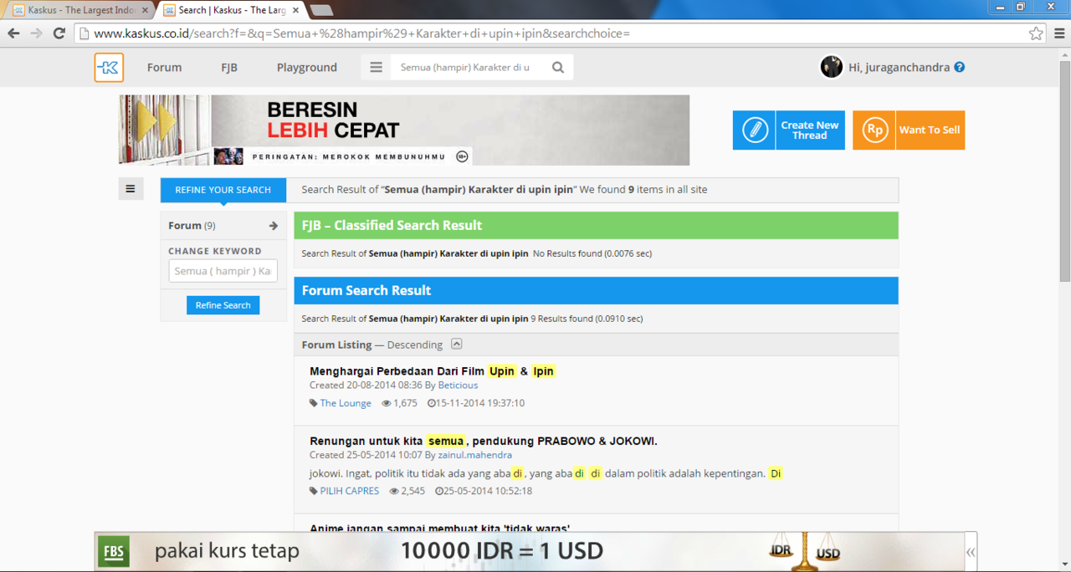Open the Playground menu item

coord(307,68)
